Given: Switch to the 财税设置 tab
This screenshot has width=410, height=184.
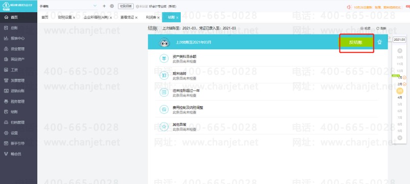Looking at the screenshot, I should (x=65, y=17).
